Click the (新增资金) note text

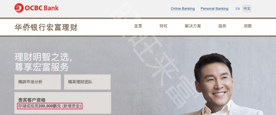coord(72,106)
